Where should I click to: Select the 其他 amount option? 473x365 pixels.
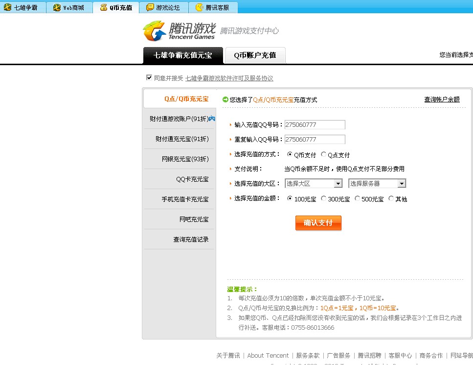click(x=391, y=198)
